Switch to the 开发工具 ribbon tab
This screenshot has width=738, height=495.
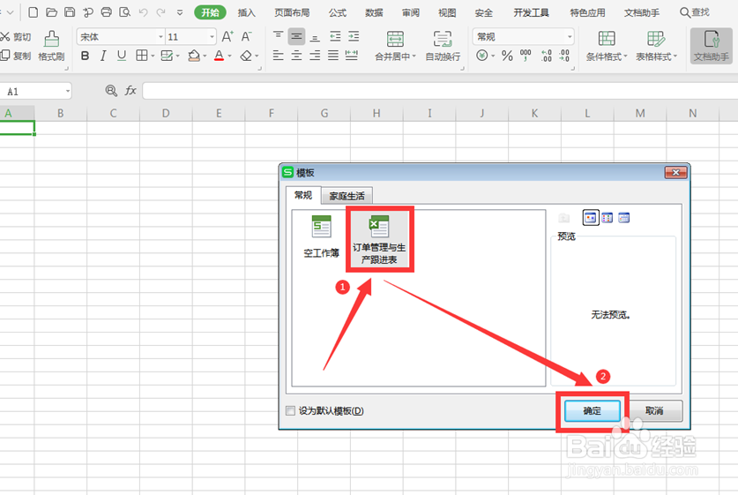pyautogui.click(x=531, y=12)
